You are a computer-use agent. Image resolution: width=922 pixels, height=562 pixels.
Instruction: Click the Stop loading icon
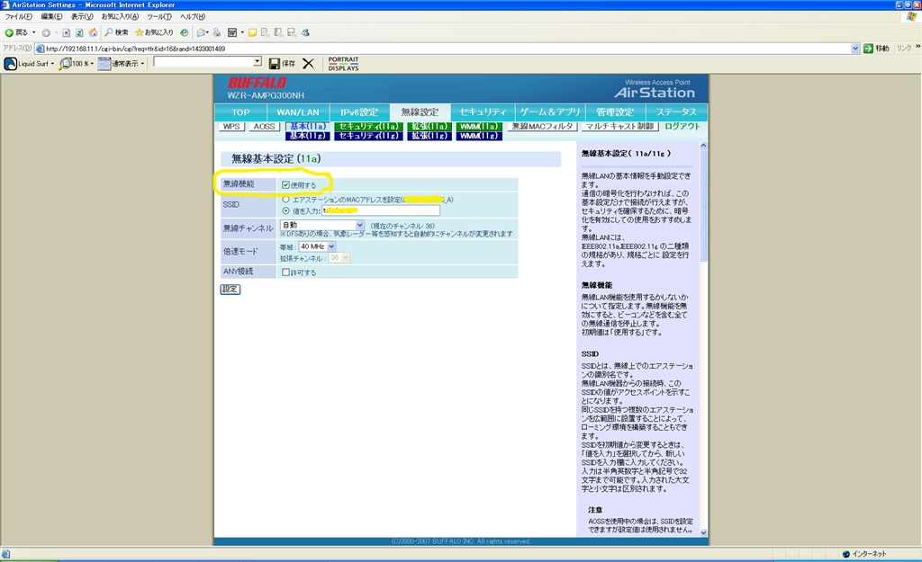tap(67, 33)
